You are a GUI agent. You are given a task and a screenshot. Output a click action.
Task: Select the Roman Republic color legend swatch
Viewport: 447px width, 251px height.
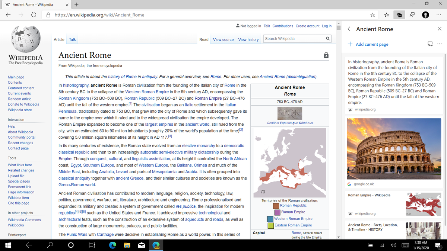point(276,205)
